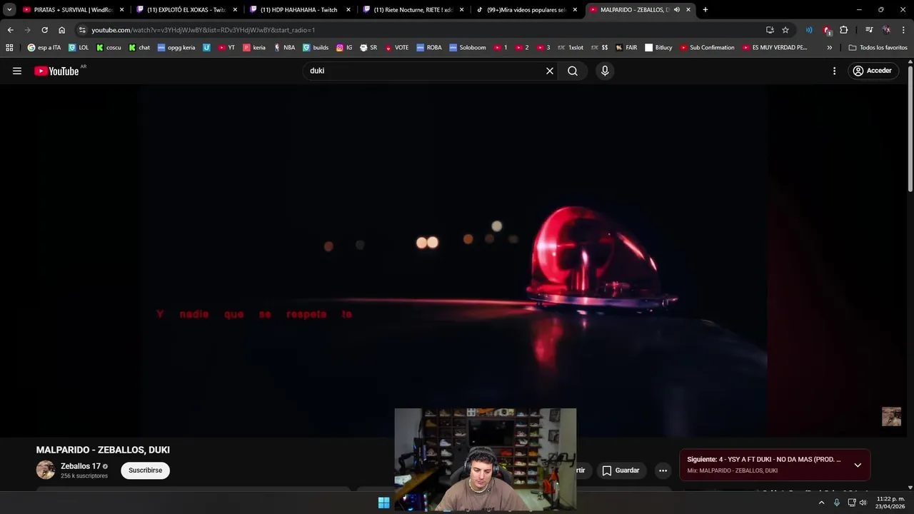Open 'coscu' bookmark

tap(109, 48)
